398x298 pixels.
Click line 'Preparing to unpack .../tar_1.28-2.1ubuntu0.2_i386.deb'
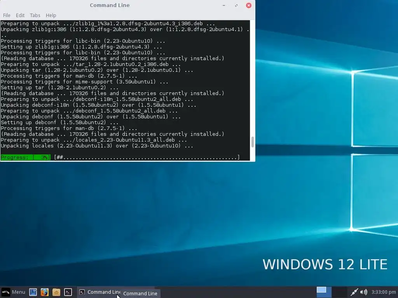pos(91,64)
